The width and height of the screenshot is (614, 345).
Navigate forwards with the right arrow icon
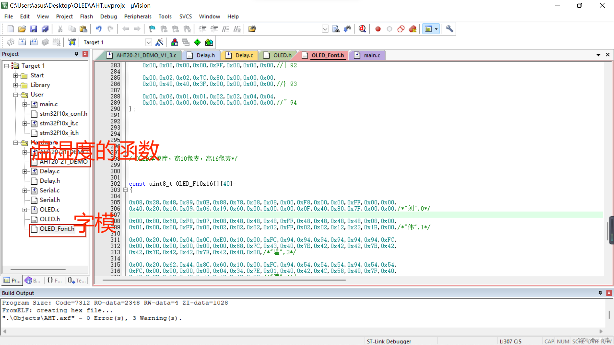pyautogui.click(x=137, y=29)
